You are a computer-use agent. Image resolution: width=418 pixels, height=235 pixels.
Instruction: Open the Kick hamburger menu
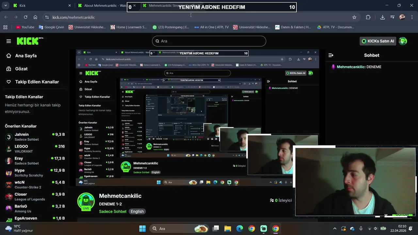8,41
